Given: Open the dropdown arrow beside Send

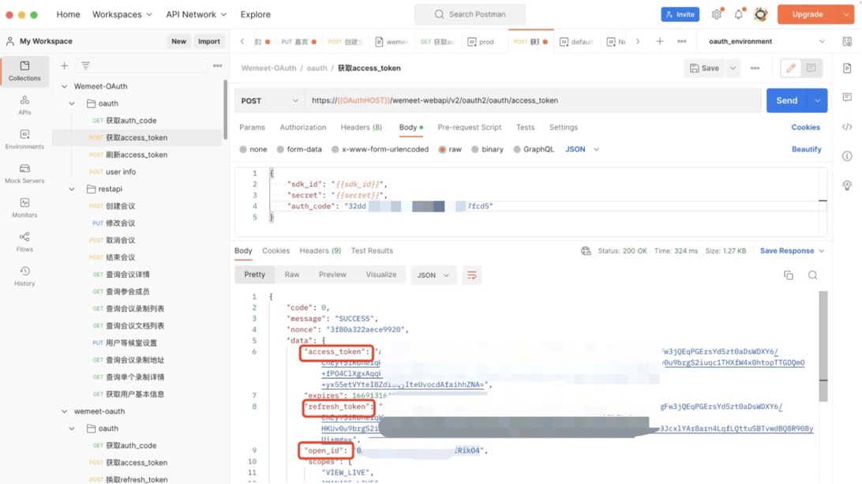Looking at the screenshot, I should 818,100.
